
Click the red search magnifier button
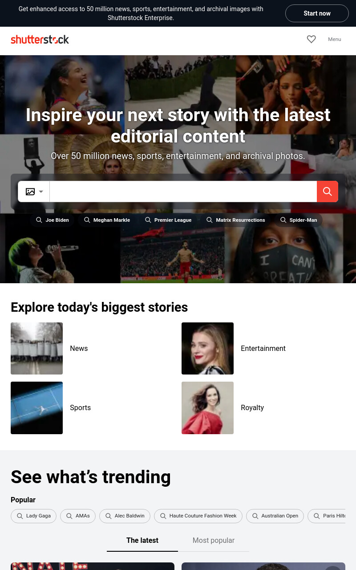328,191
